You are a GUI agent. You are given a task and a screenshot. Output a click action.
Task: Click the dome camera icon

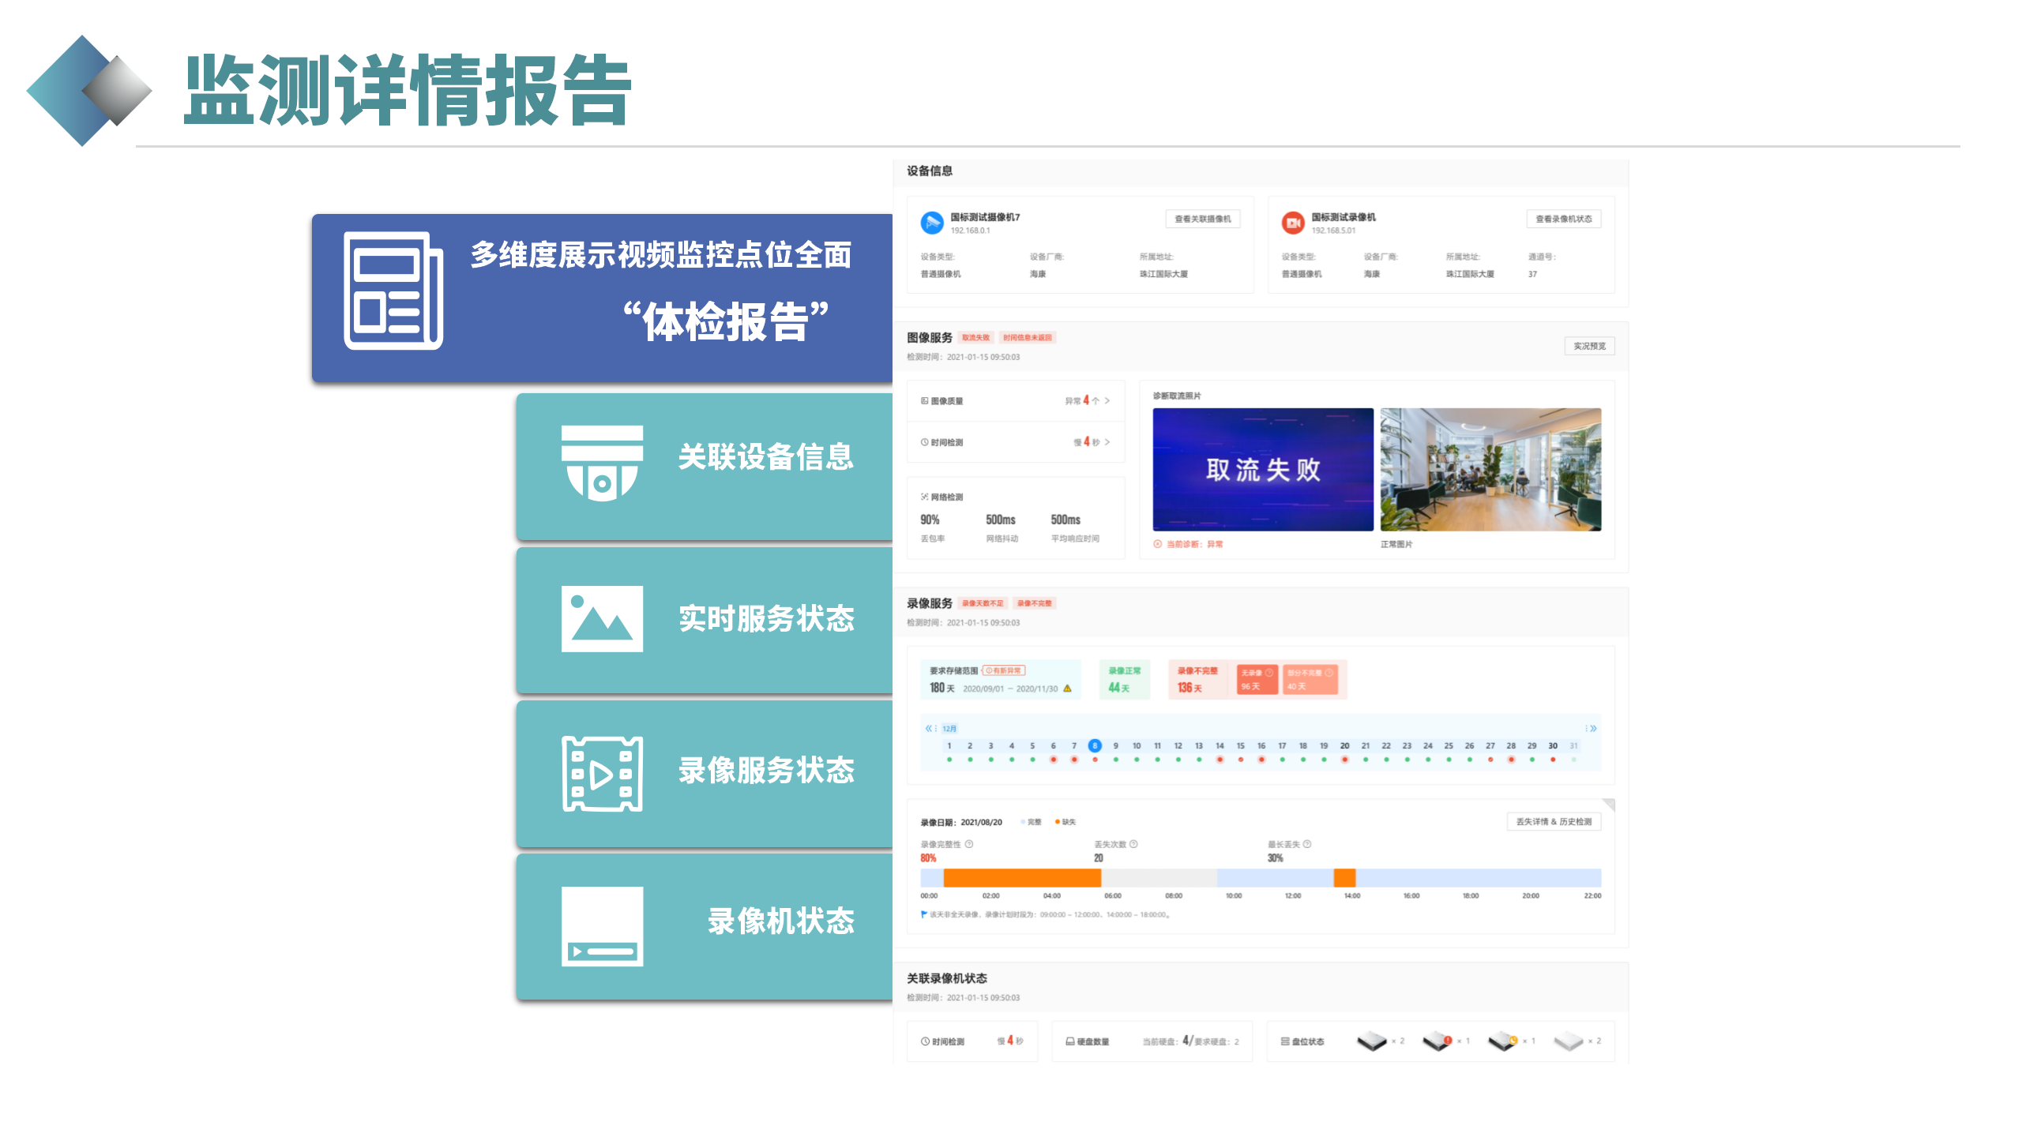[x=602, y=463]
